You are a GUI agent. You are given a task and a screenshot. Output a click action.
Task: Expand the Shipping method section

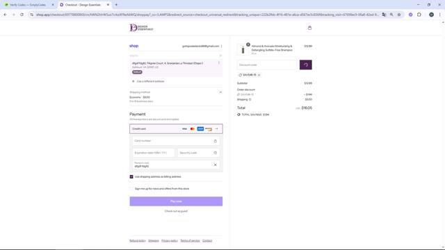[220, 92]
